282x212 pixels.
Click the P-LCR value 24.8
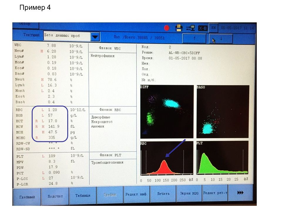[53, 183]
